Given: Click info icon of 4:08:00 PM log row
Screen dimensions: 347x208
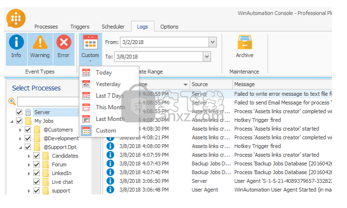Looking at the screenshot, I should tap(110, 146).
